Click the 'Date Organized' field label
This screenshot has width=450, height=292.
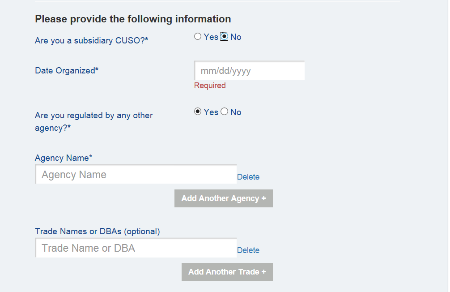pos(67,71)
